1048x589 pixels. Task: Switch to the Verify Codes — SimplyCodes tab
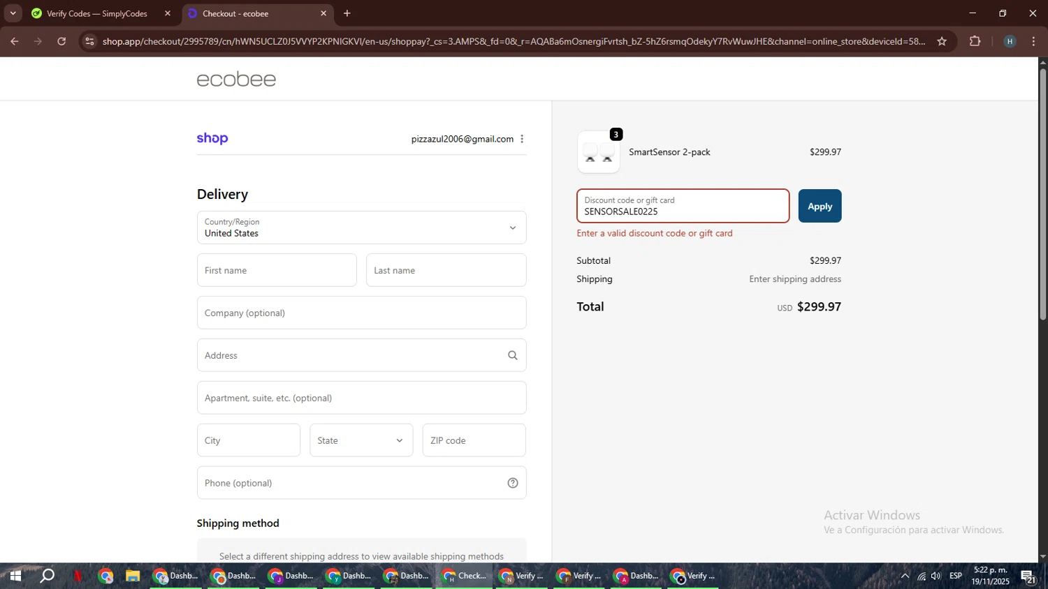pyautogui.click(x=97, y=13)
